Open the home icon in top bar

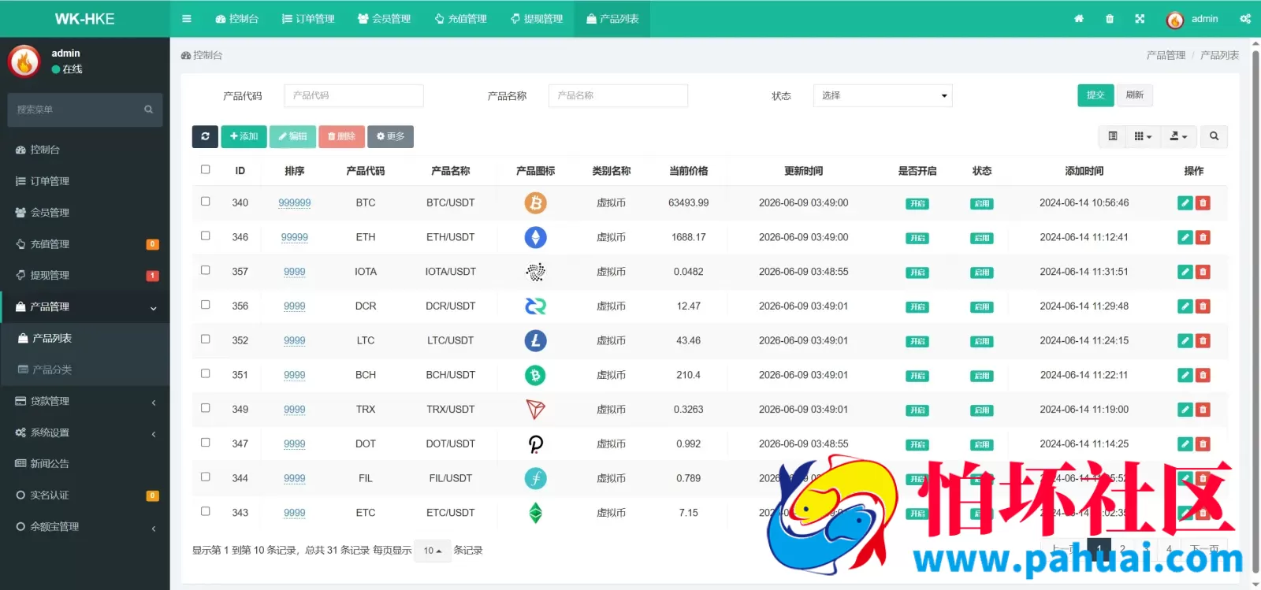pyautogui.click(x=1079, y=19)
